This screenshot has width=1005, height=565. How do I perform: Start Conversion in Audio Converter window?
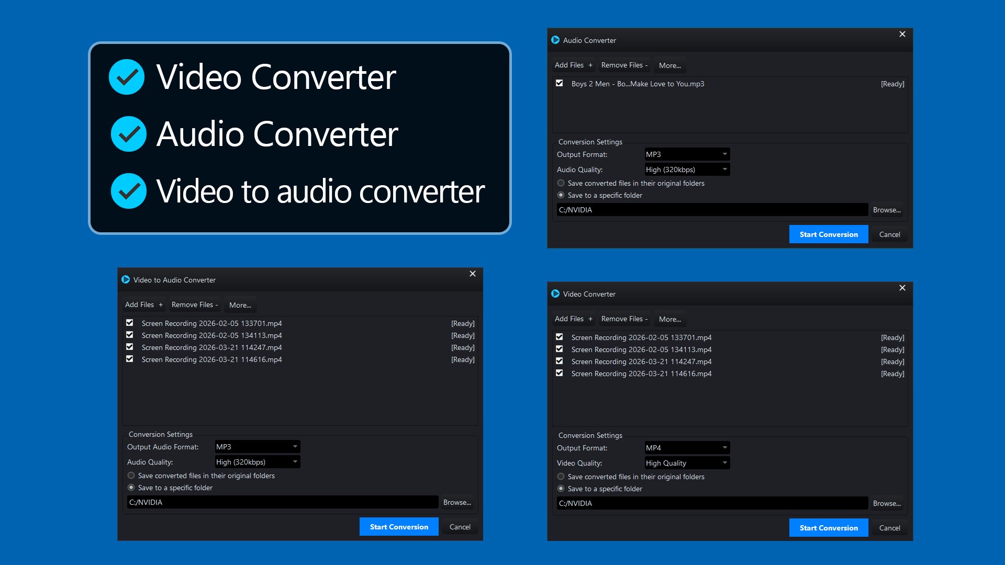829,234
